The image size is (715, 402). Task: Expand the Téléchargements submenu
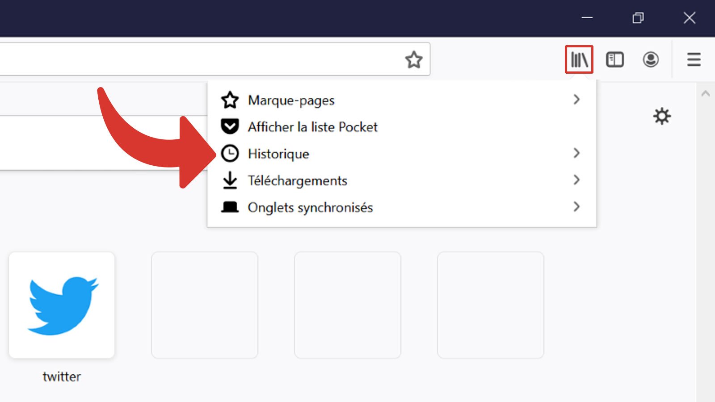click(576, 180)
